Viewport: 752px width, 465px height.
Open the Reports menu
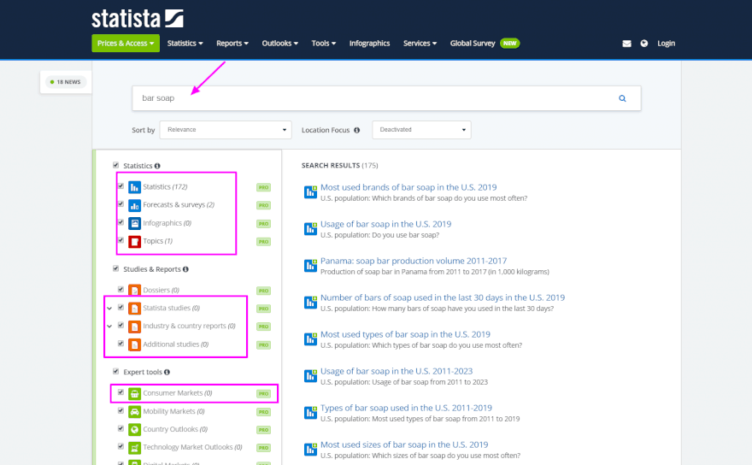[x=232, y=44]
